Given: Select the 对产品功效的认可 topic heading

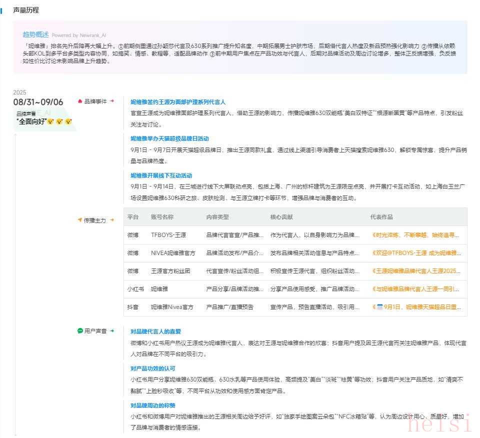Looking at the screenshot, I should point(152,368).
